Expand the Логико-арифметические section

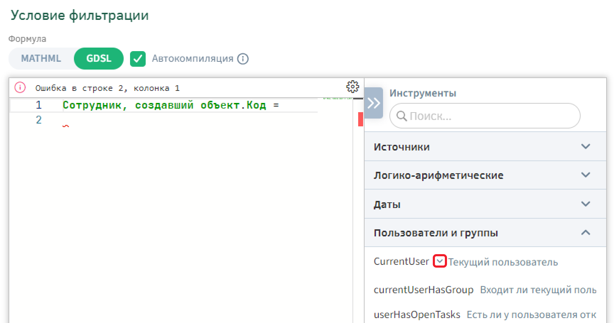click(x=585, y=175)
